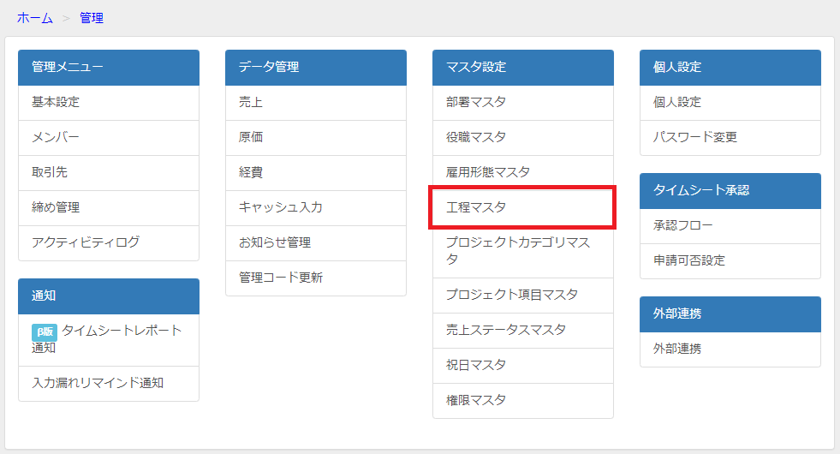Viewport: 840px width, 454px height.
Task: Open タイムシートレポート通知 settings
Action: pos(109,340)
